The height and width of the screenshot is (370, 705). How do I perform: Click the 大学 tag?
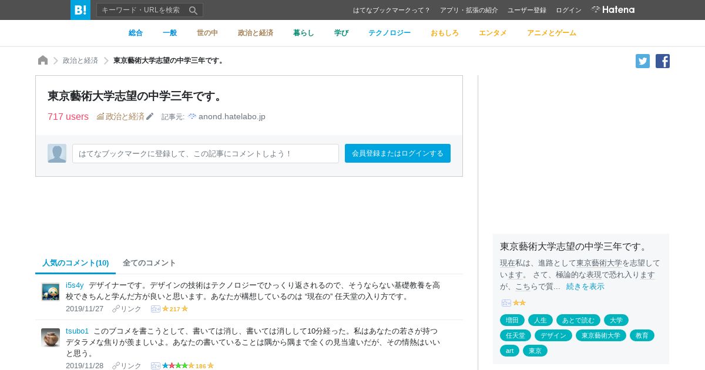(x=616, y=320)
